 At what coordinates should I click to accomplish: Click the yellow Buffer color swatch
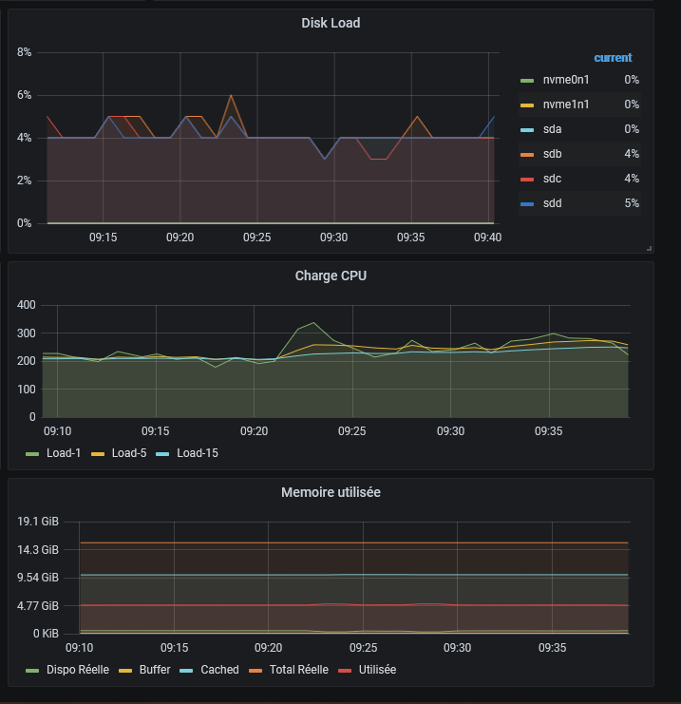125,671
